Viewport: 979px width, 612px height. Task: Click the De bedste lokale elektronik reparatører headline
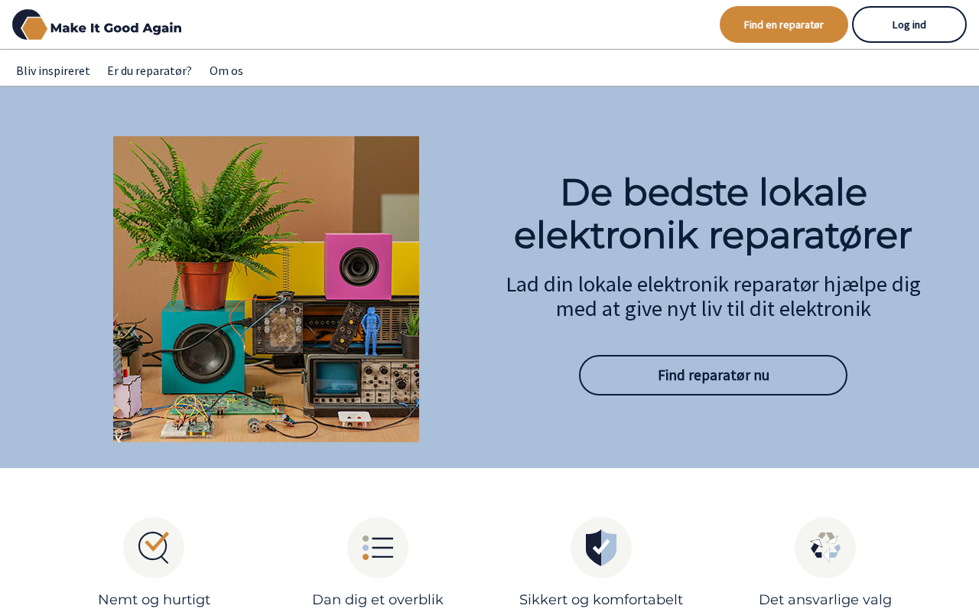pos(713,213)
